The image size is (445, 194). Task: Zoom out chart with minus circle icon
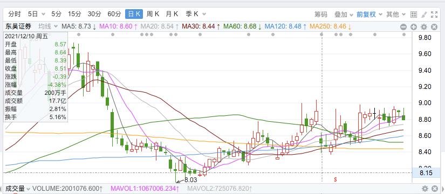click(x=403, y=27)
